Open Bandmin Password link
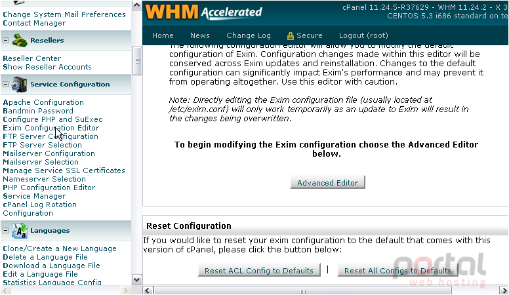The width and height of the screenshot is (509, 295). pyautogui.click(x=38, y=111)
